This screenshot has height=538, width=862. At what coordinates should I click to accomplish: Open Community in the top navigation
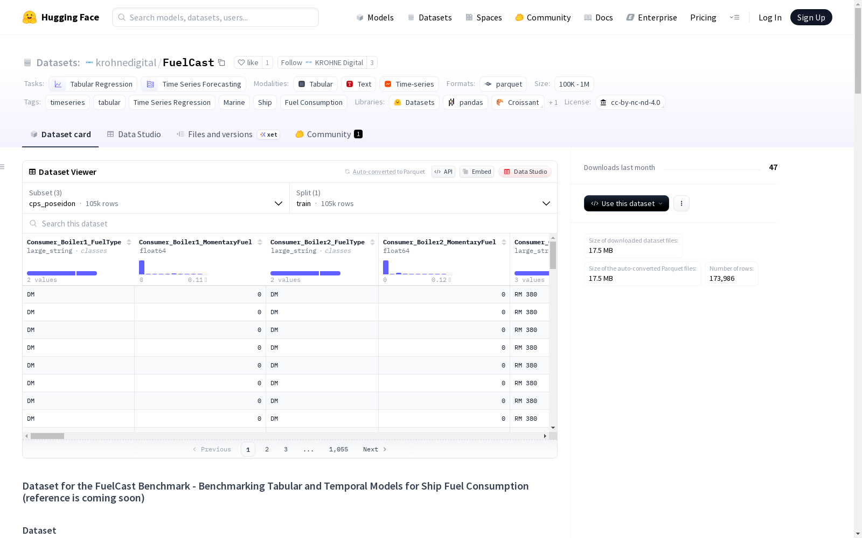543,17
